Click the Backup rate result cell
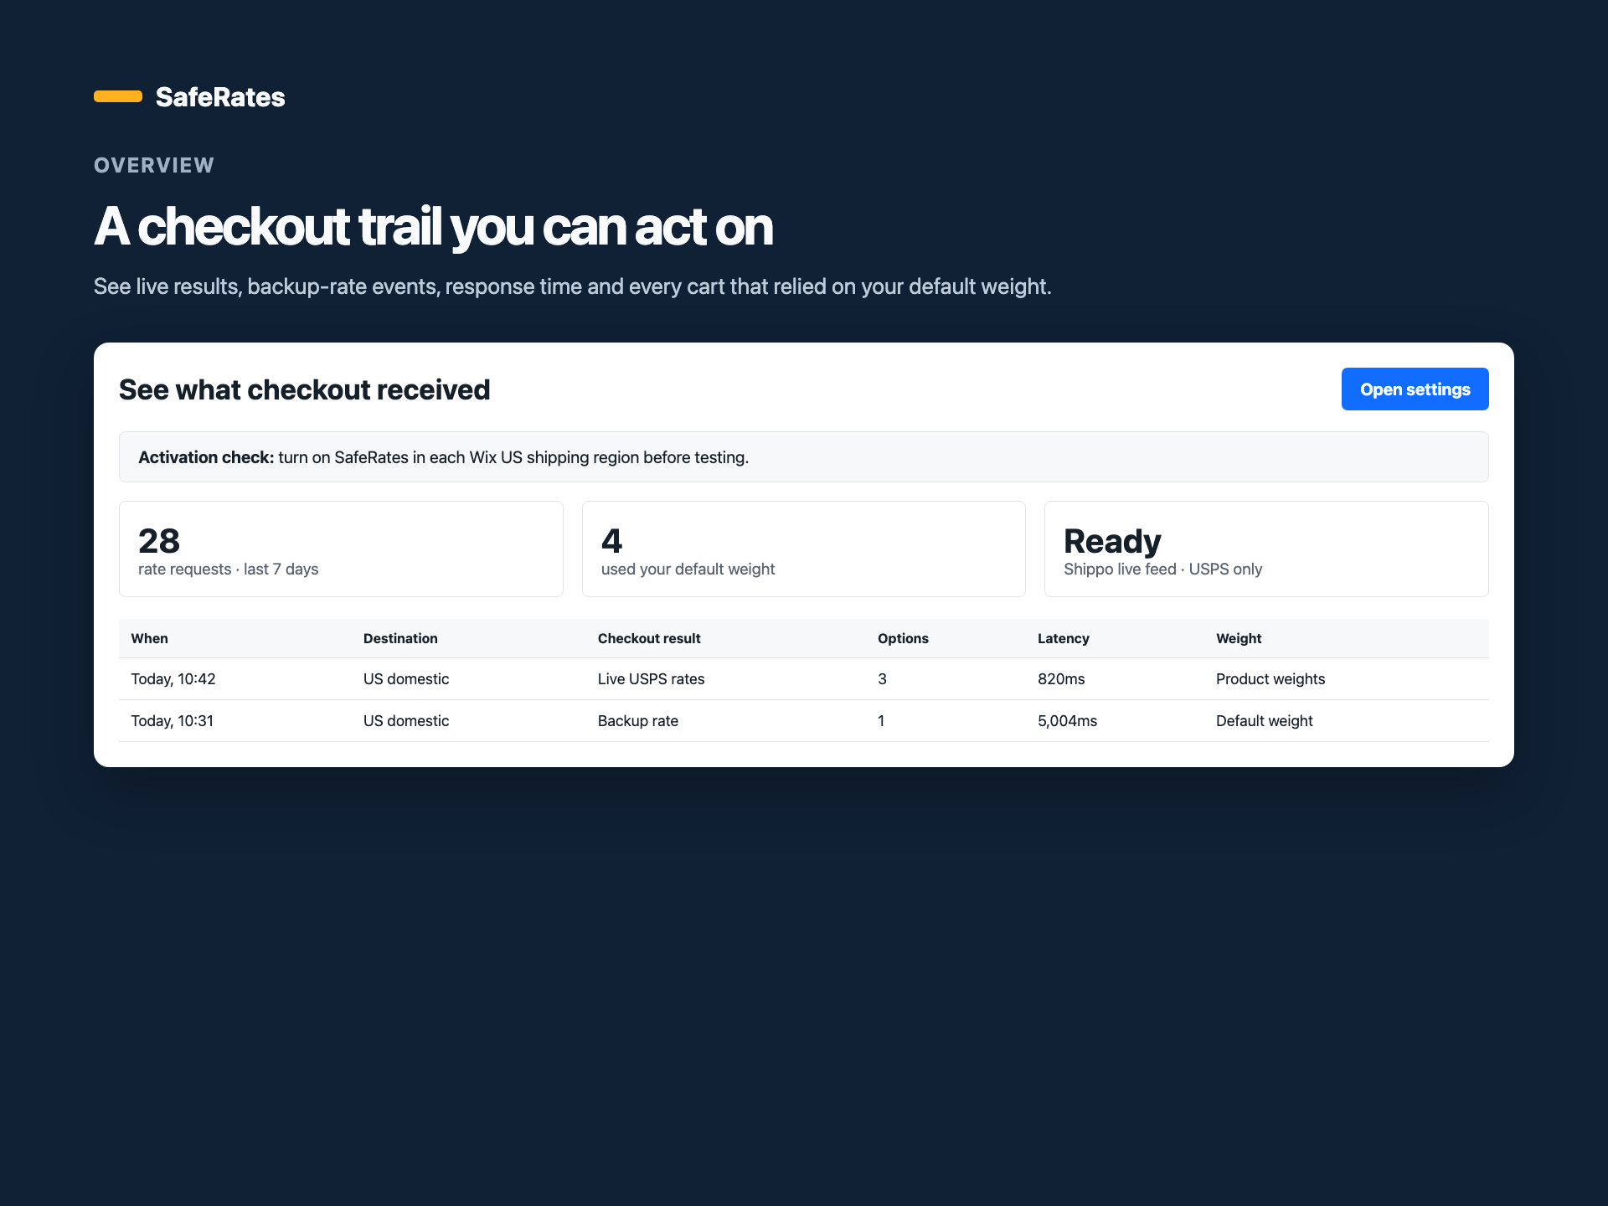Viewport: 1608px width, 1206px height. (638, 721)
